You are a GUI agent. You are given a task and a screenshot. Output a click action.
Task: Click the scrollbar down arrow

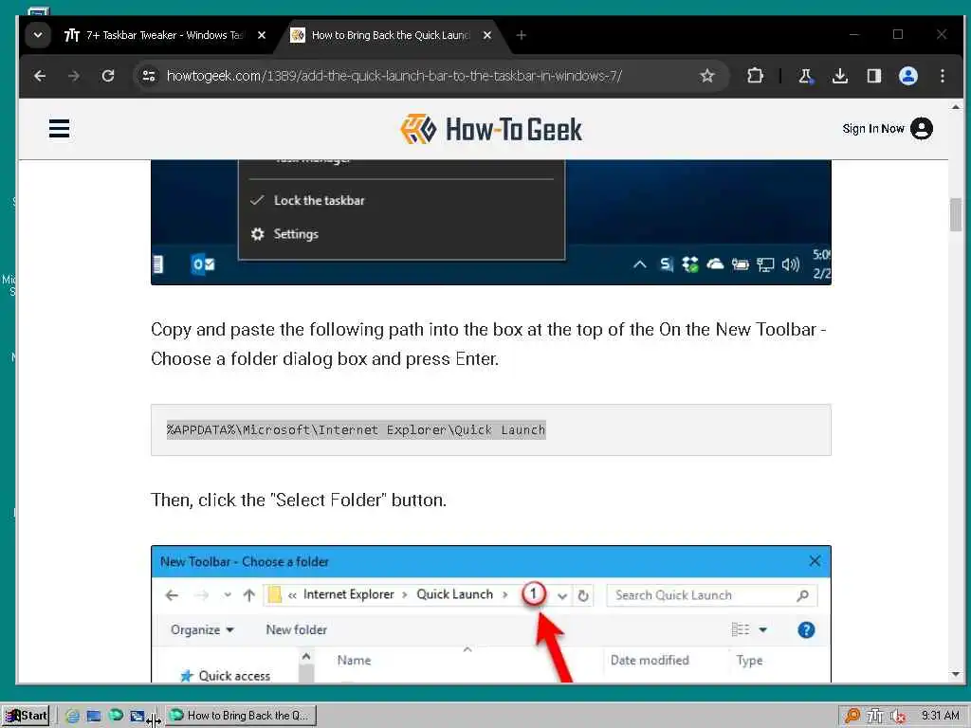(956, 674)
